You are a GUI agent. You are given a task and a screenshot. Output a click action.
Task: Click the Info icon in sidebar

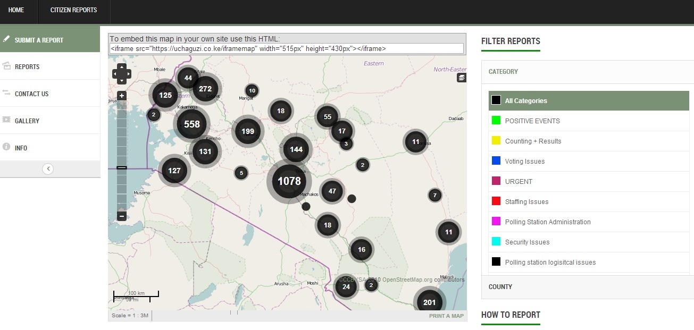pos(6,147)
